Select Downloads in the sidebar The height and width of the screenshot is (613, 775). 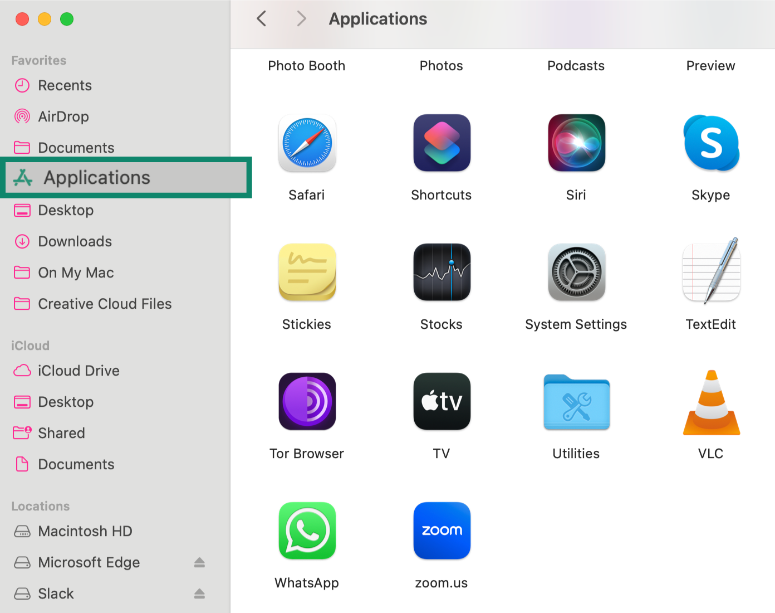75,241
